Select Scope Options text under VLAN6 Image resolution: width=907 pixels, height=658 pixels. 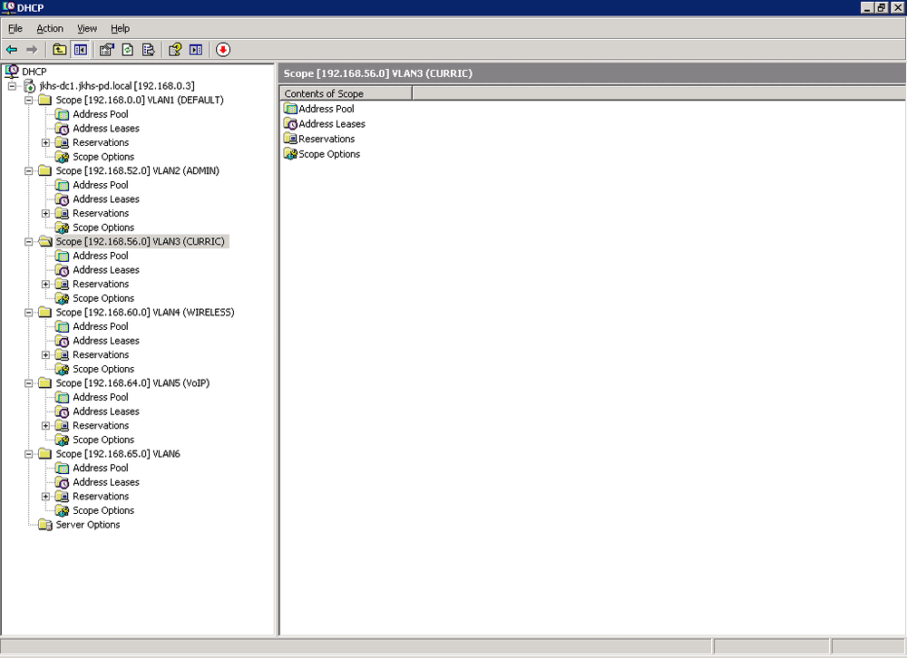pyautogui.click(x=103, y=510)
